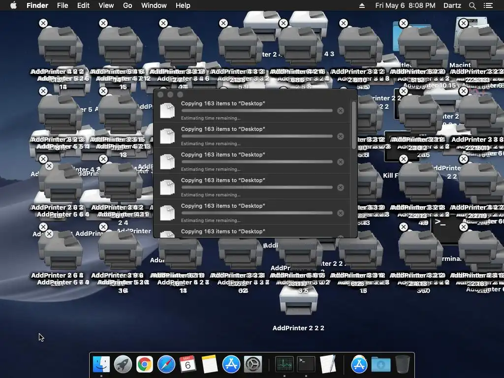504x378 pixels.
Task: Open the View menu
Action: click(x=106, y=5)
